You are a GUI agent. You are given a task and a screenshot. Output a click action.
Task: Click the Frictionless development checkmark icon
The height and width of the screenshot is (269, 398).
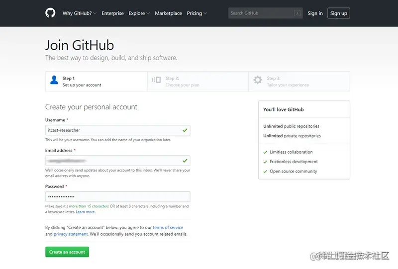click(265, 162)
